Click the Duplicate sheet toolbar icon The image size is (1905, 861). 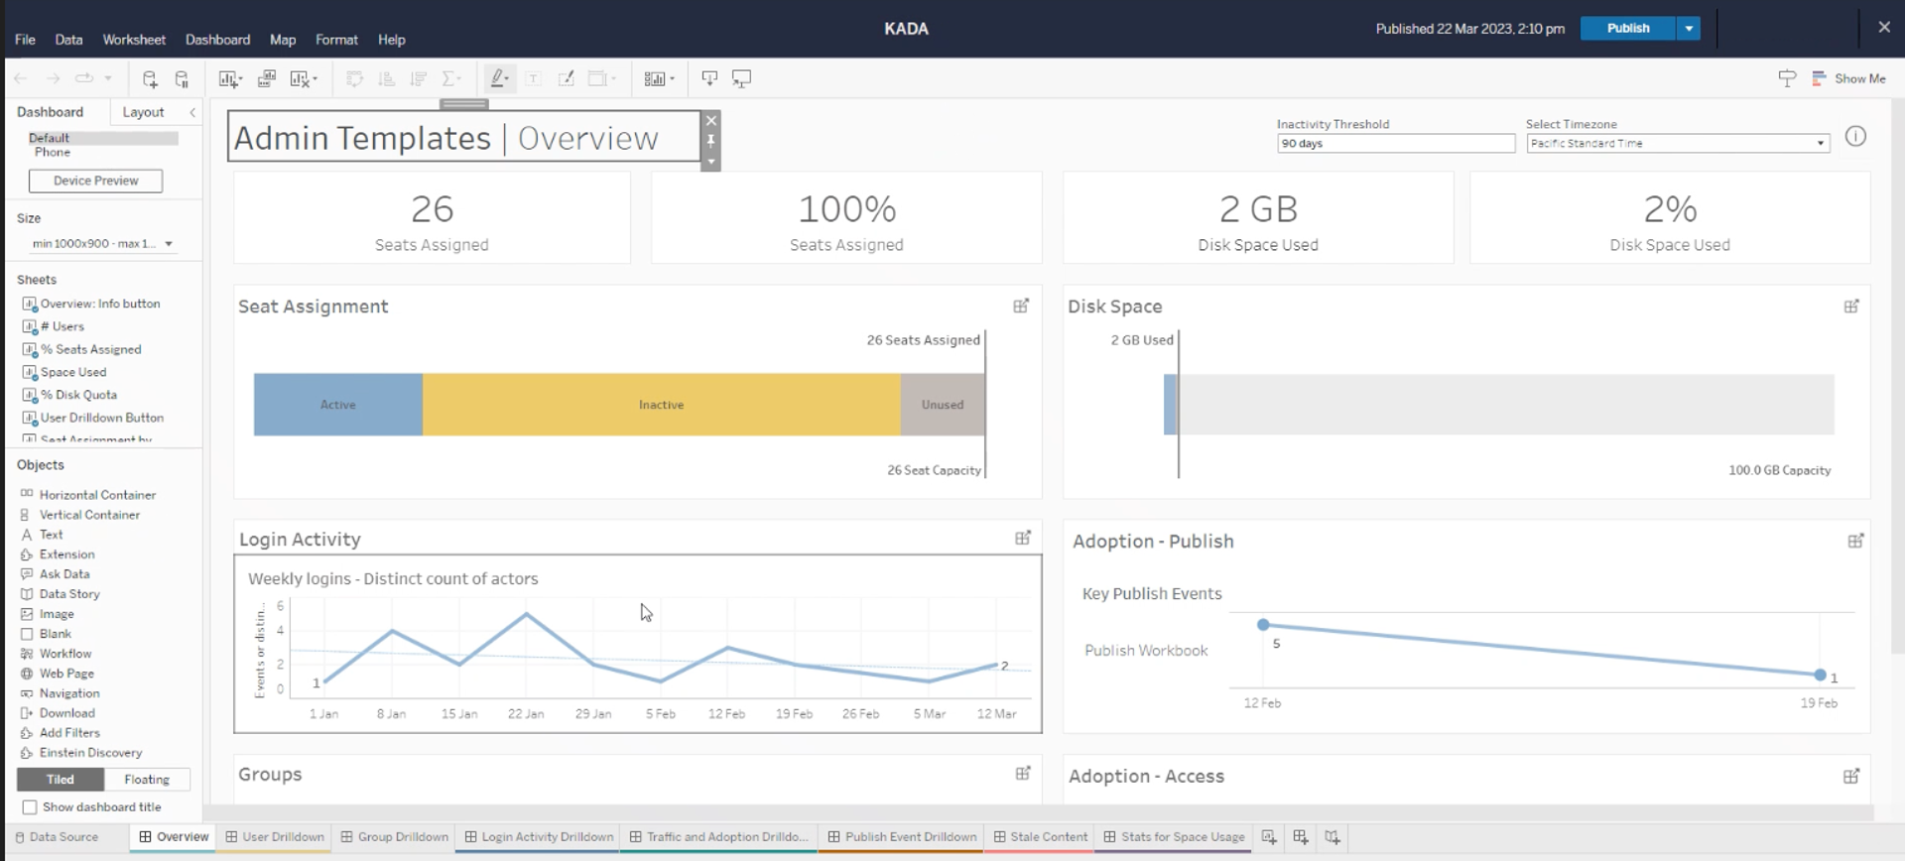point(267,79)
